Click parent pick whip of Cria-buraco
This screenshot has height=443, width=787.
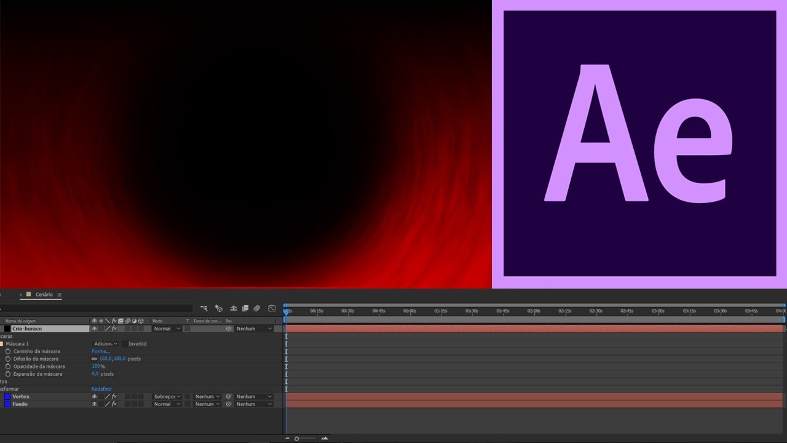(229, 329)
